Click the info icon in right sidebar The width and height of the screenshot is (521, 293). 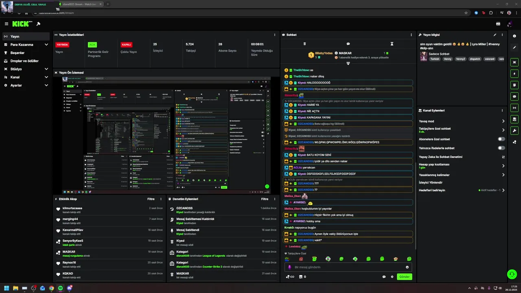515,36
